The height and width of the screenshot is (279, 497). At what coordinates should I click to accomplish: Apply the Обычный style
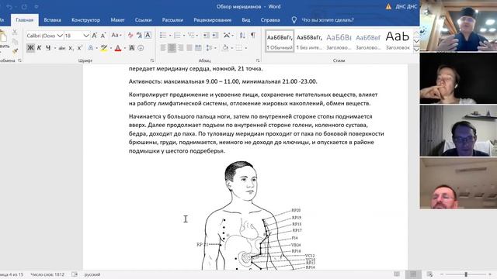280,41
